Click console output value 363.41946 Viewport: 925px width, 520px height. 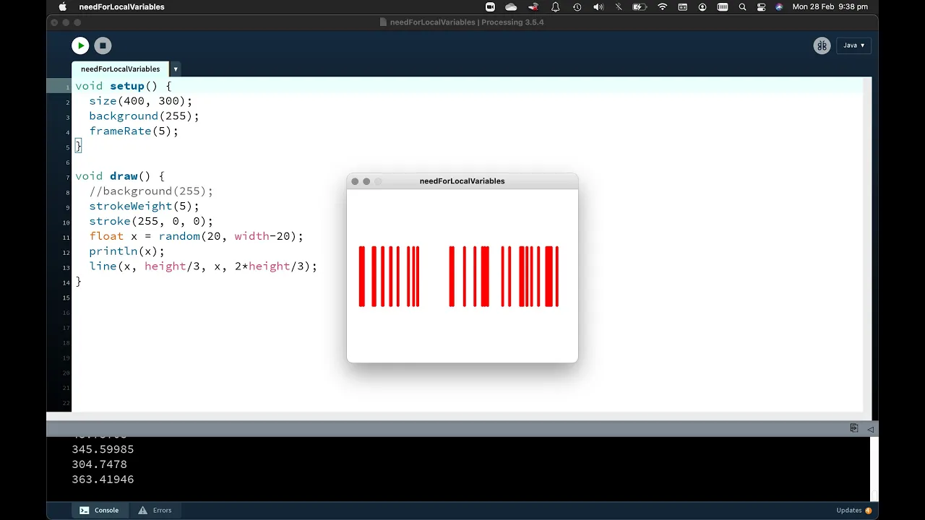click(103, 479)
